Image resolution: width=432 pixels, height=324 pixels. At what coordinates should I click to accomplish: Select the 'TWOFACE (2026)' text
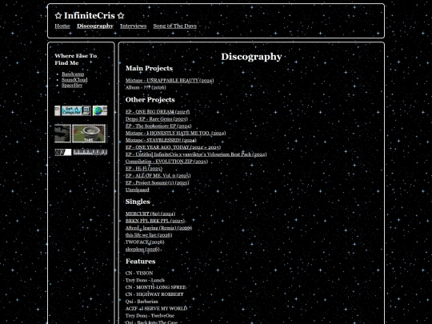tap(145, 242)
